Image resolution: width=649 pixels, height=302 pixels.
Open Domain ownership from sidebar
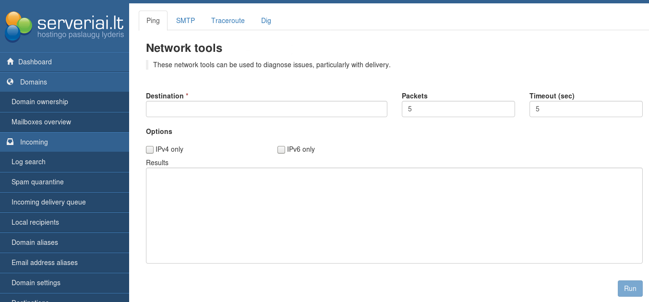[x=40, y=102]
